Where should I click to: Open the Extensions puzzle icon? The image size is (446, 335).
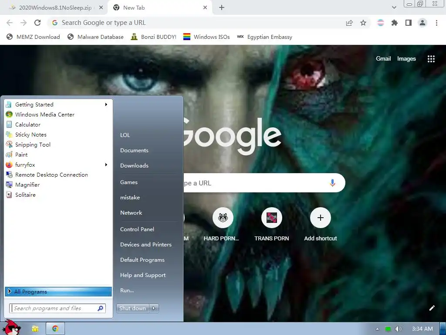click(395, 23)
